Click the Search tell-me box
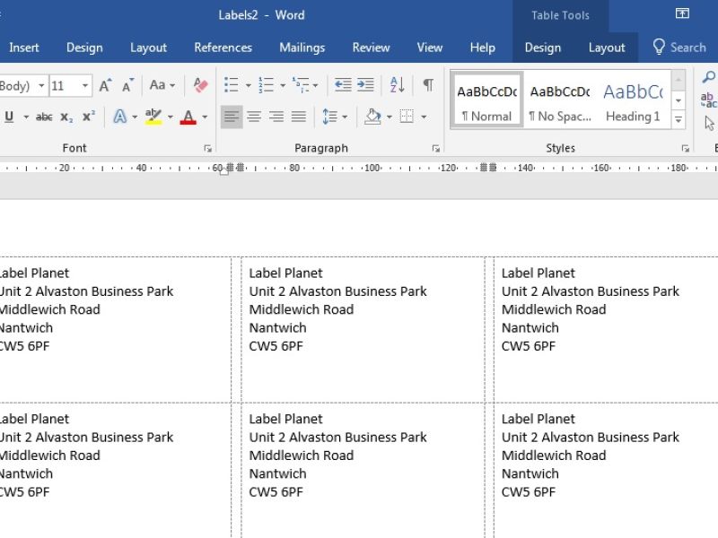Screen dimensions: 718x538 (x=679, y=48)
